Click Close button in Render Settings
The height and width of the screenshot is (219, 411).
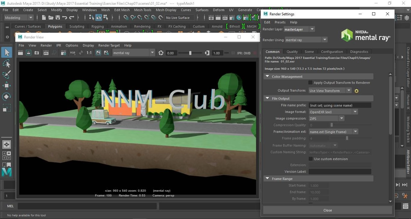(x=328, y=210)
